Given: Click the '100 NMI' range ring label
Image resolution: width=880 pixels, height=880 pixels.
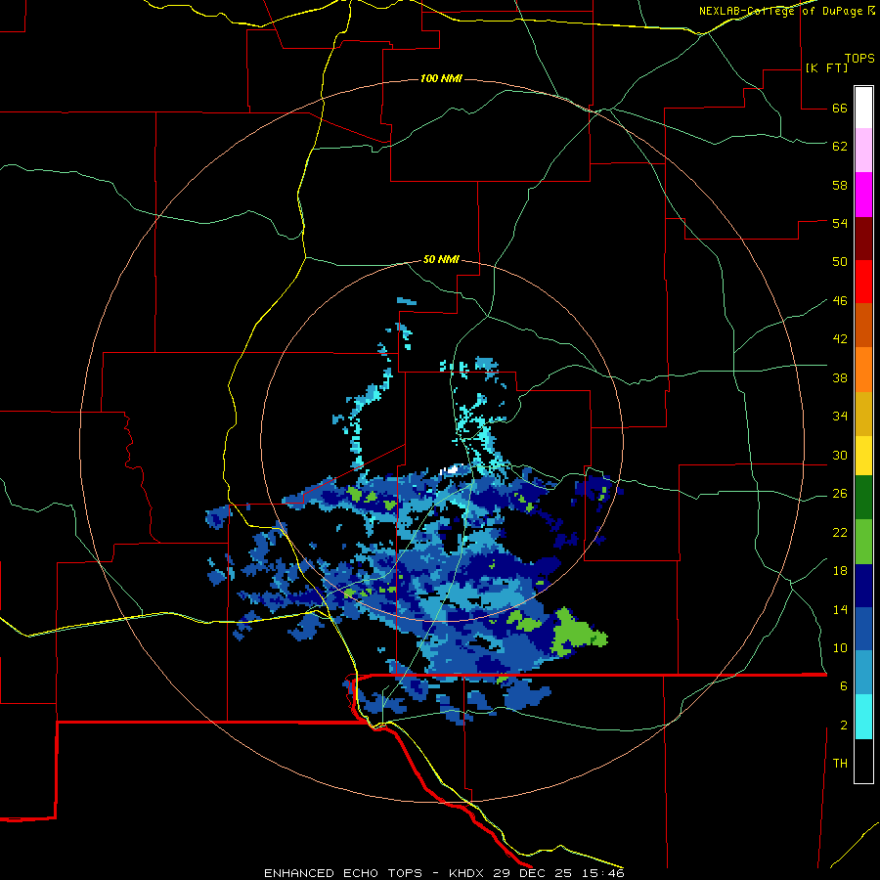Looking at the screenshot, I should [441, 78].
